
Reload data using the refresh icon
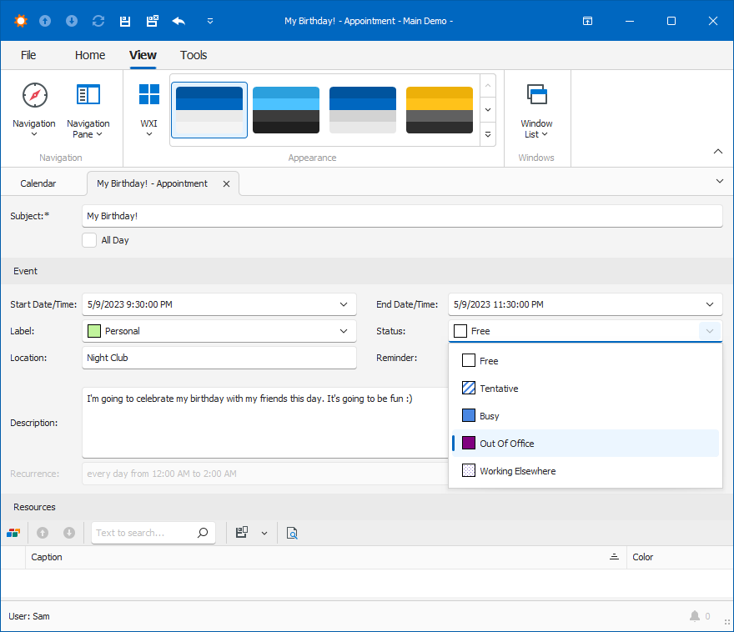98,21
